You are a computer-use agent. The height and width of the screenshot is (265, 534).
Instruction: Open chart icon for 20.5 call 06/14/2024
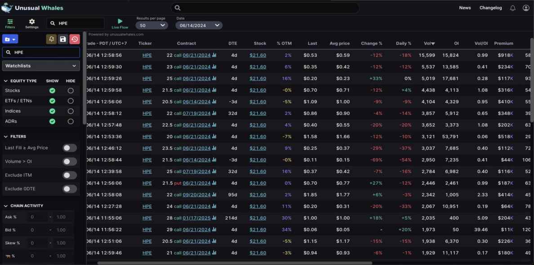(x=214, y=102)
